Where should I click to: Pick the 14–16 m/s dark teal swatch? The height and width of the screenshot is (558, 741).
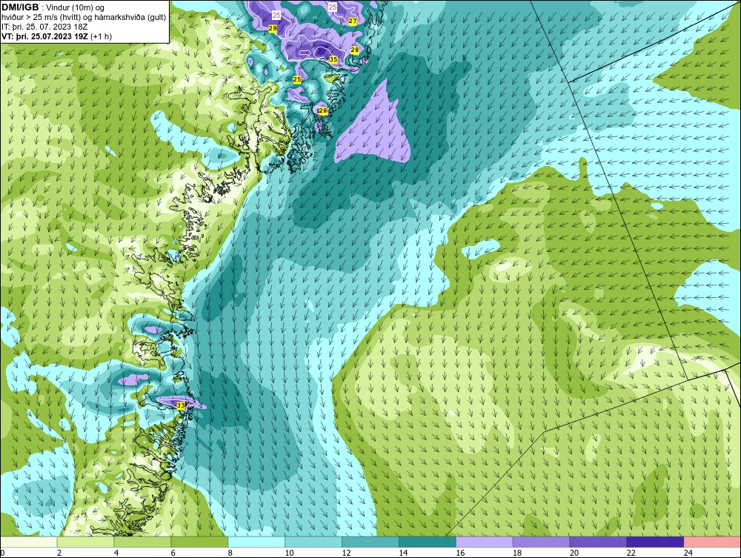428,542
